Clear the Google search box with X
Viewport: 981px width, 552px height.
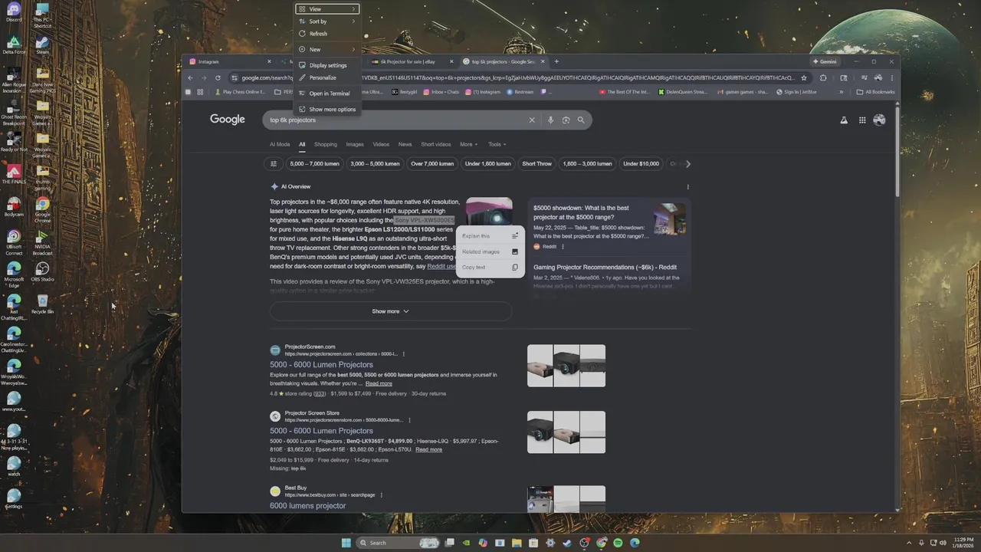(x=532, y=120)
